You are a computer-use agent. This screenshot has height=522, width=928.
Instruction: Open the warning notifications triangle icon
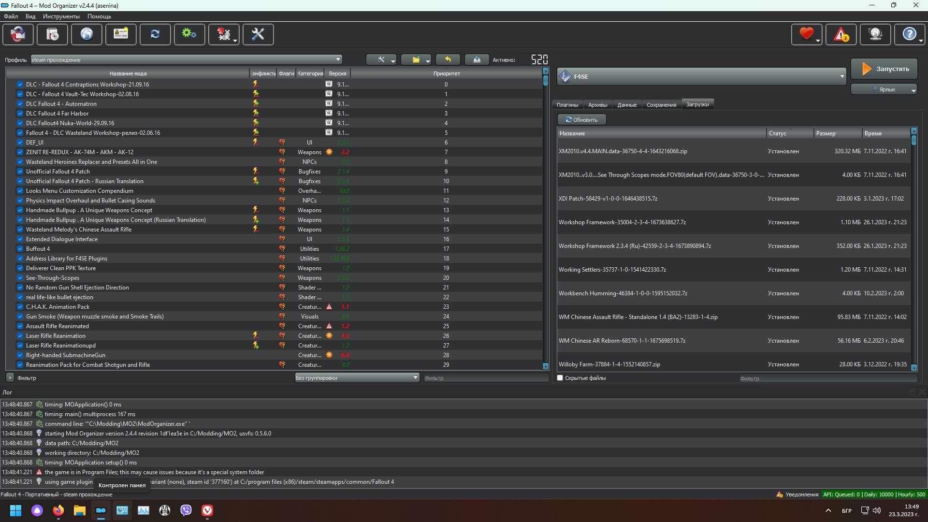pos(841,34)
